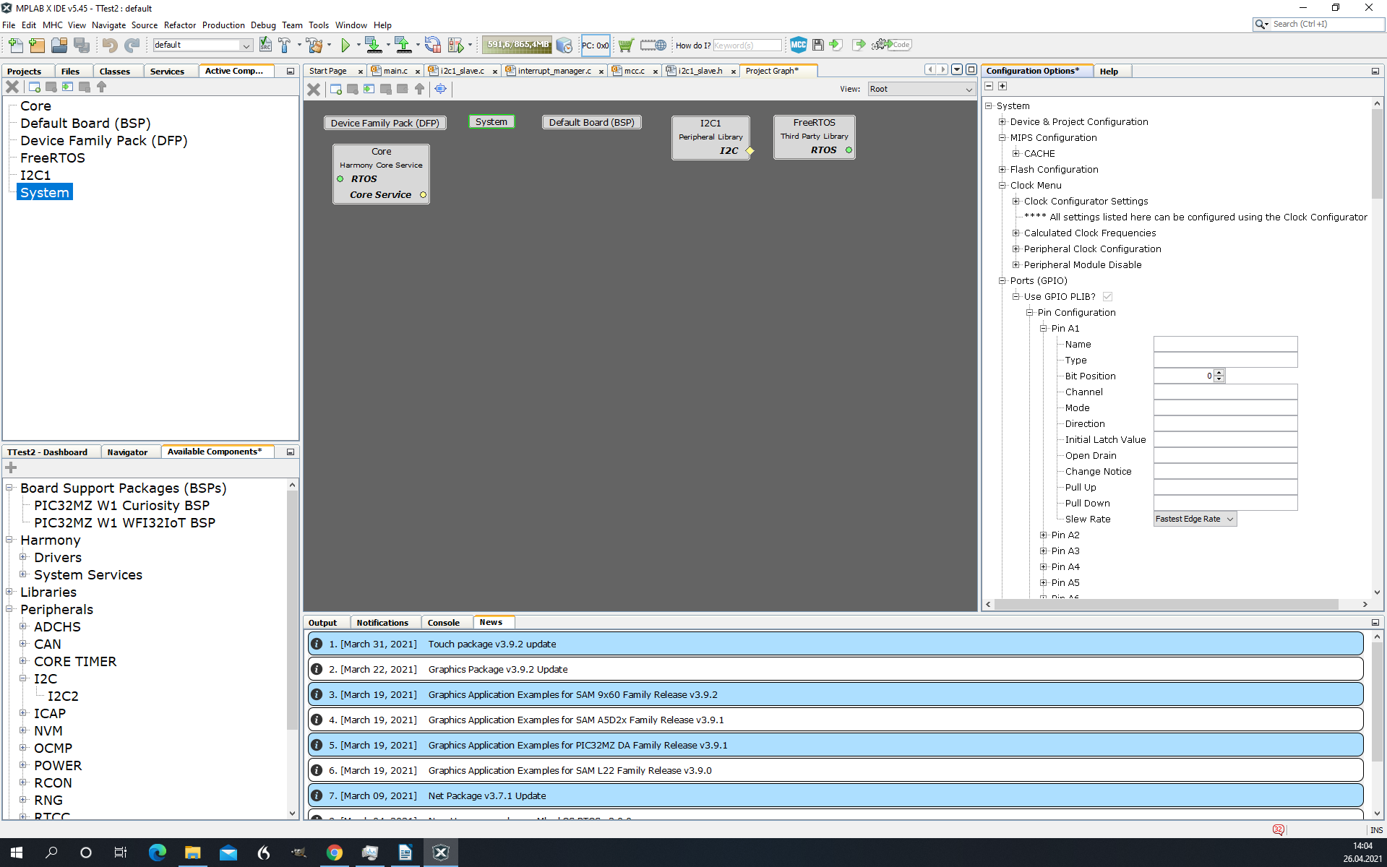Viewport: 1387px width, 867px height.
Task: Click Read Device Memory upload icon
Action: pyautogui.click(x=403, y=46)
